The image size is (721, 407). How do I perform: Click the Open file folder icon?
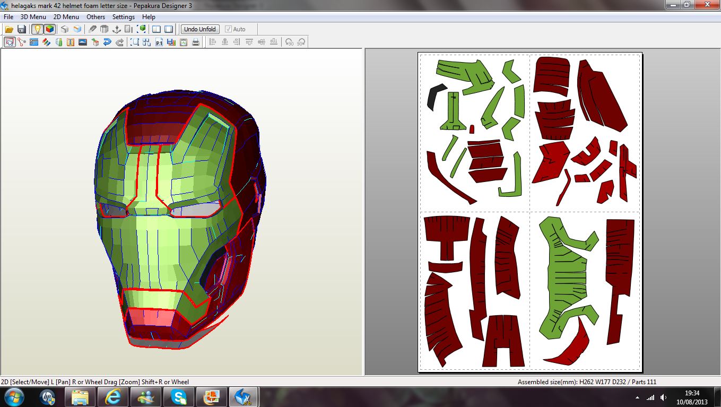point(9,29)
